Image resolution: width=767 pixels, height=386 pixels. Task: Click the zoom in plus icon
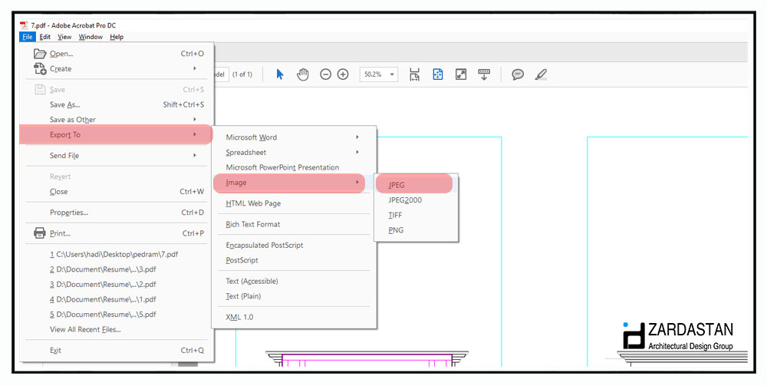click(x=343, y=74)
